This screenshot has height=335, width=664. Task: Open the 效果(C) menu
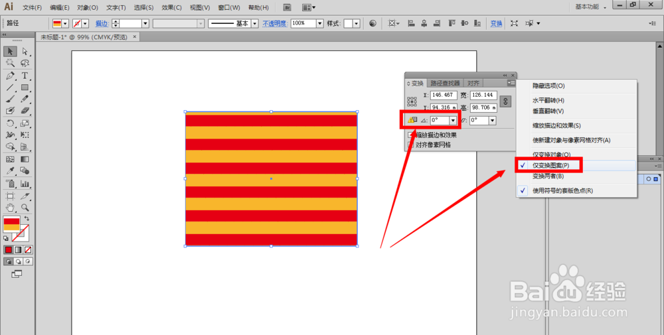pos(171,7)
